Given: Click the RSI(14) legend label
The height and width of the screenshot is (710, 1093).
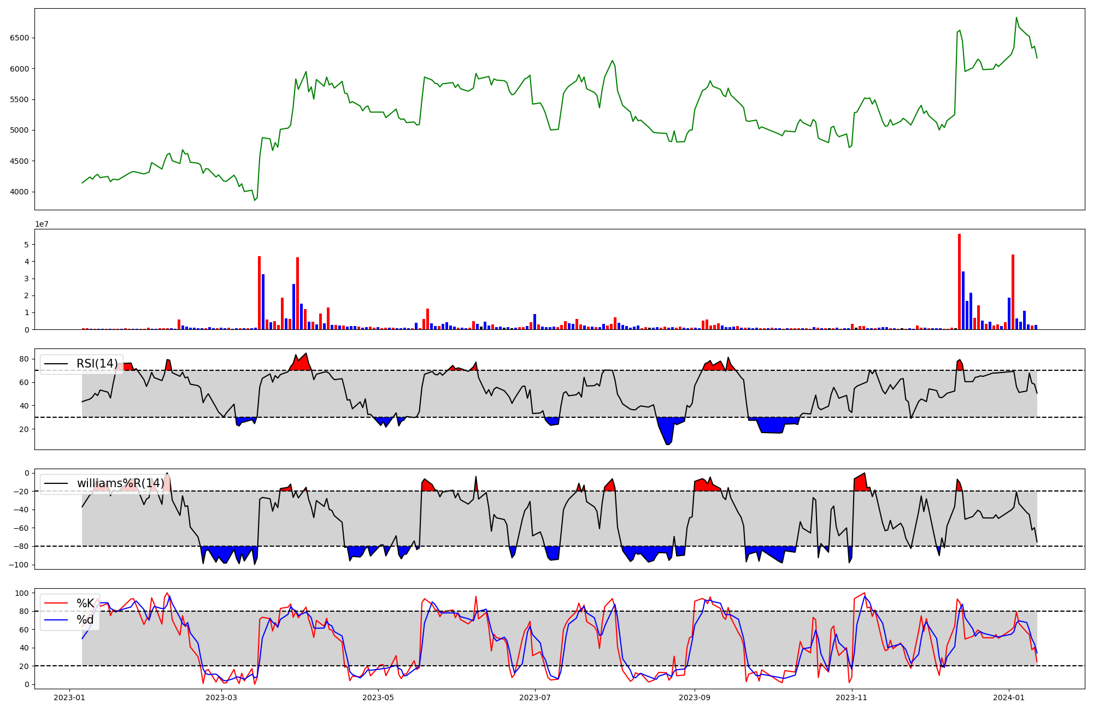Looking at the screenshot, I should click(97, 364).
